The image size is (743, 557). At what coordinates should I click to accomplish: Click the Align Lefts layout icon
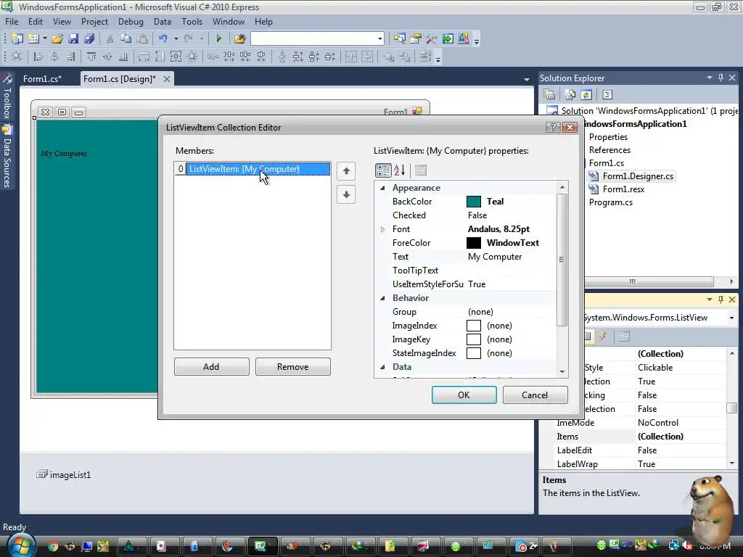point(38,57)
